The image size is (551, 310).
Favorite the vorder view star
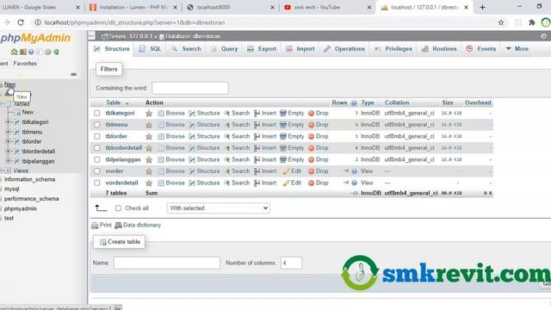pyautogui.click(x=149, y=171)
